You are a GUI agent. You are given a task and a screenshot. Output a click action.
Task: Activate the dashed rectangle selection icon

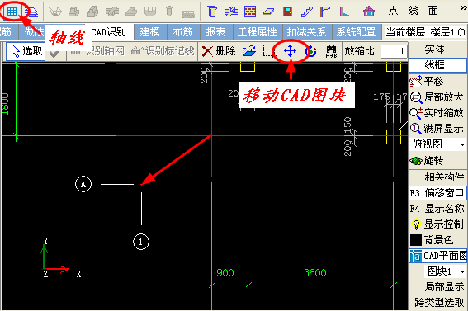click(x=270, y=51)
